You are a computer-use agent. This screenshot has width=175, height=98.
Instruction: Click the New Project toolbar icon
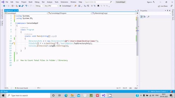12,6
